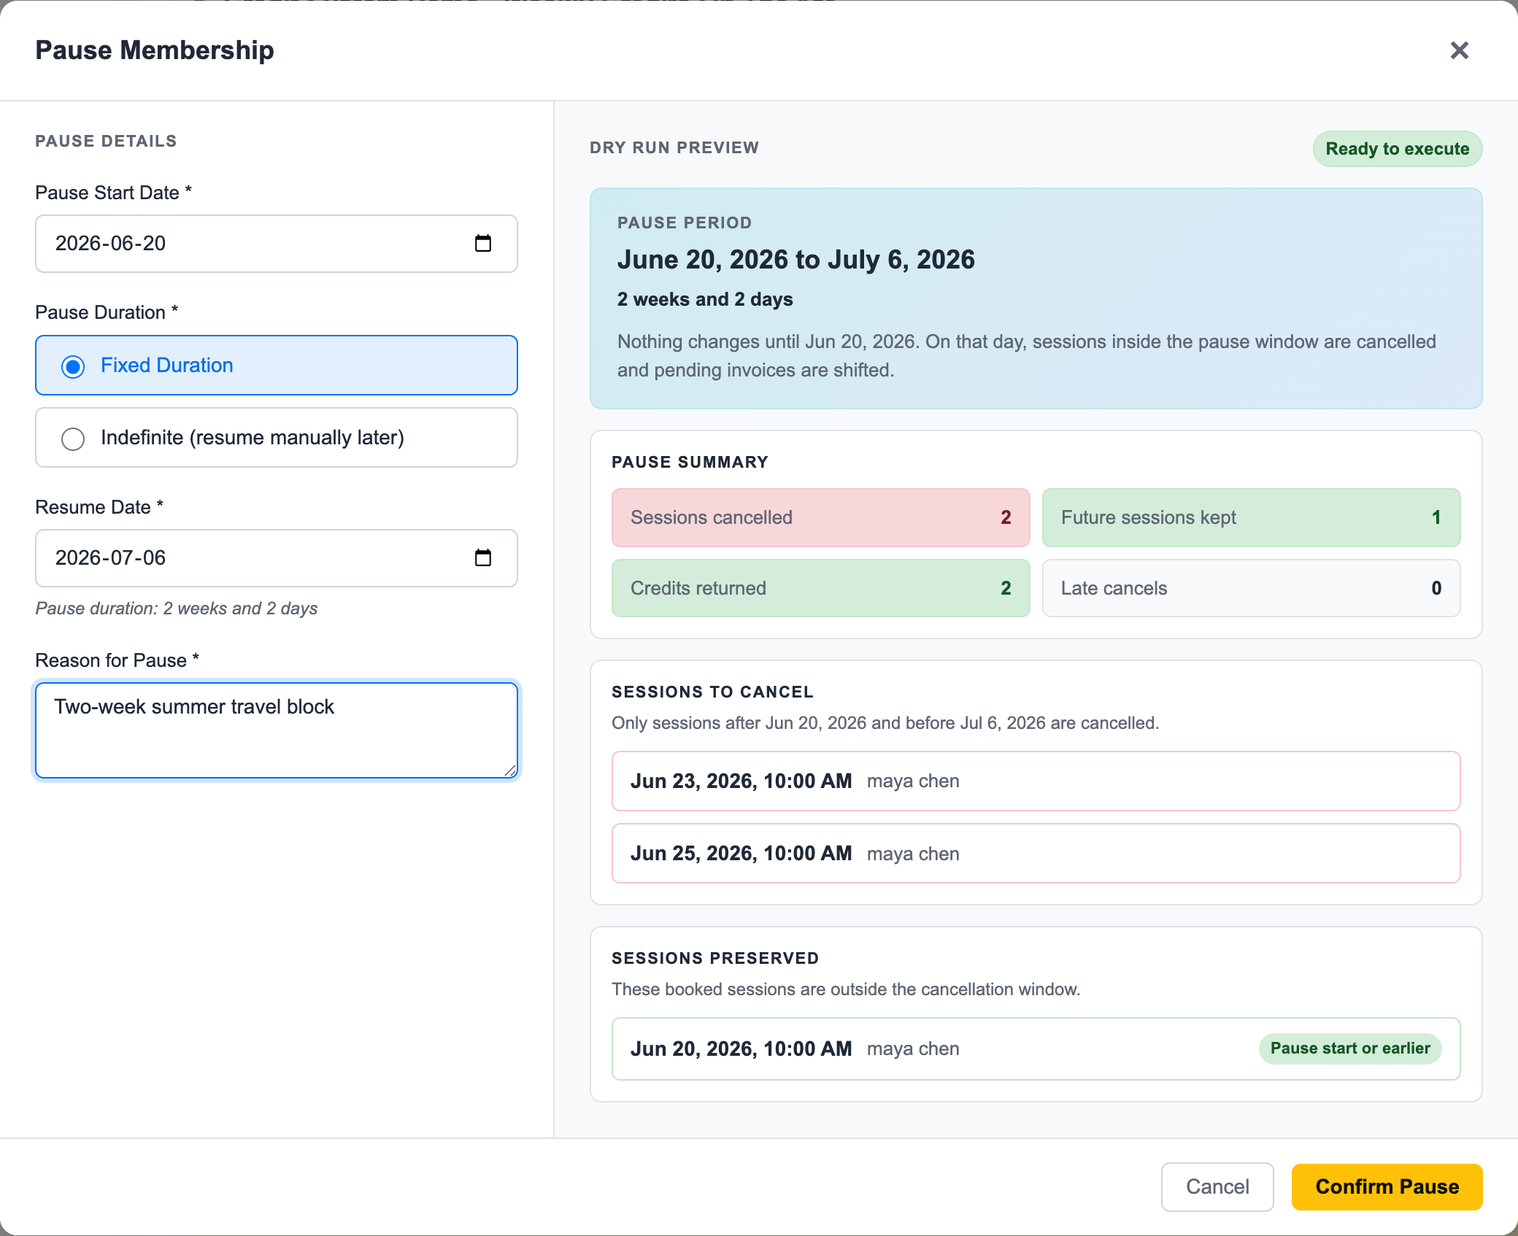Click the Cancel button
The height and width of the screenshot is (1236, 1518).
pyautogui.click(x=1217, y=1186)
